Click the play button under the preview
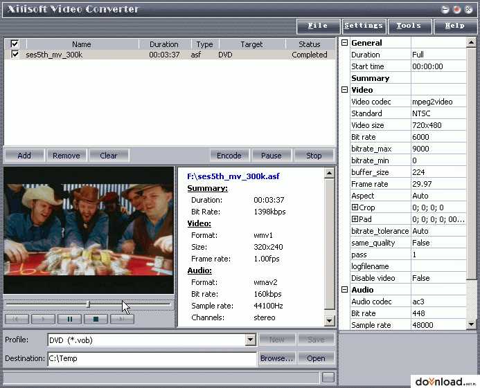 (x=43, y=320)
